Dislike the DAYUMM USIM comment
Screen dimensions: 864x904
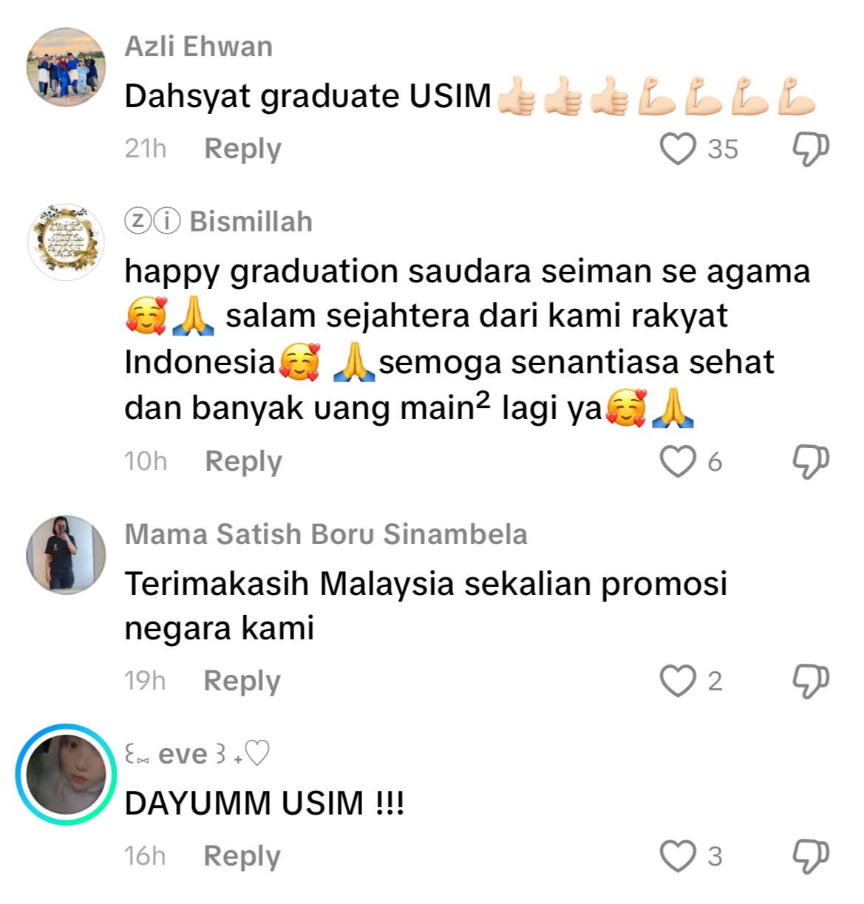tap(810, 857)
